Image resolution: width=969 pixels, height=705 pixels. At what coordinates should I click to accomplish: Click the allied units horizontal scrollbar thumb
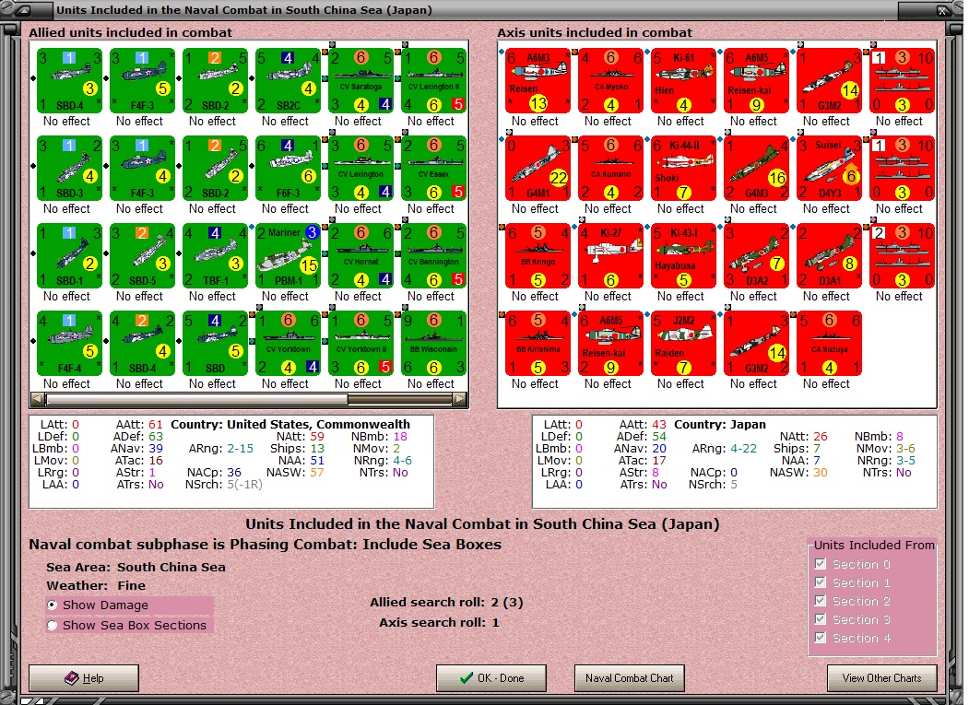pos(195,399)
